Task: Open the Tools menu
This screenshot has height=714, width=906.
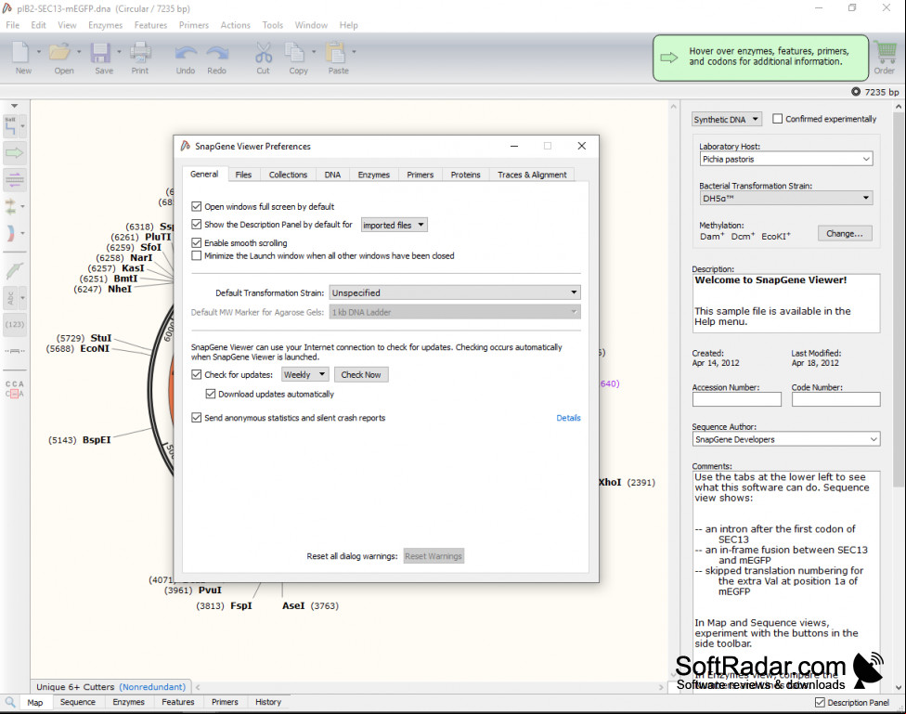Action: pos(273,25)
